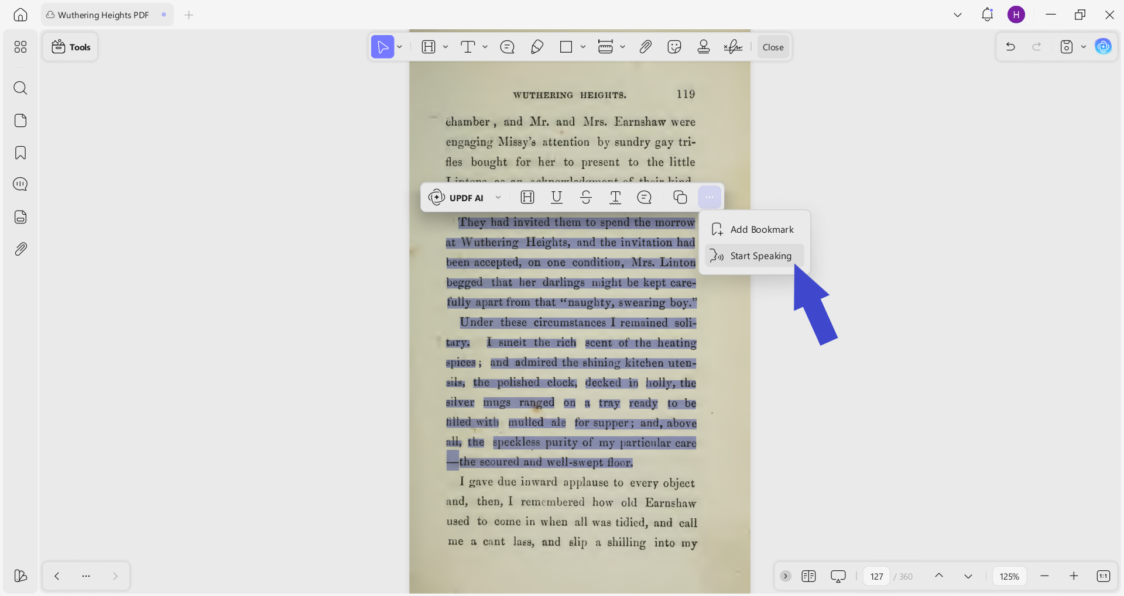Image resolution: width=1124 pixels, height=596 pixels.
Task: Open the UPDF AI assistant icon
Action: tap(1104, 47)
